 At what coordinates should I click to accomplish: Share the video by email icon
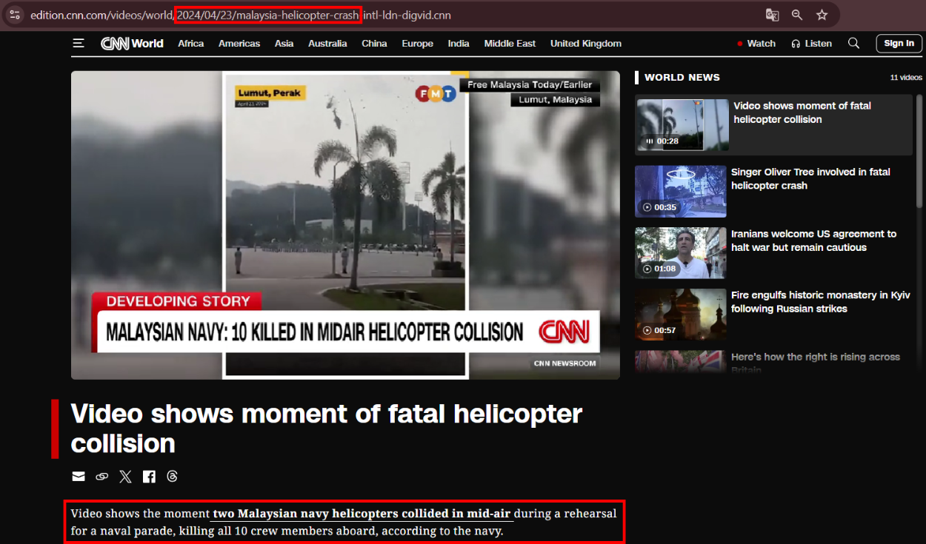tap(79, 477)
